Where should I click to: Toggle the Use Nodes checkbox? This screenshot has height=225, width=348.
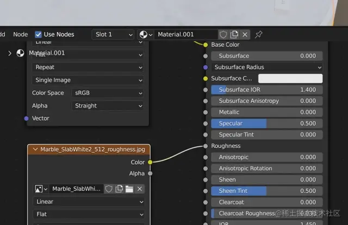click(x=38, y=34)
